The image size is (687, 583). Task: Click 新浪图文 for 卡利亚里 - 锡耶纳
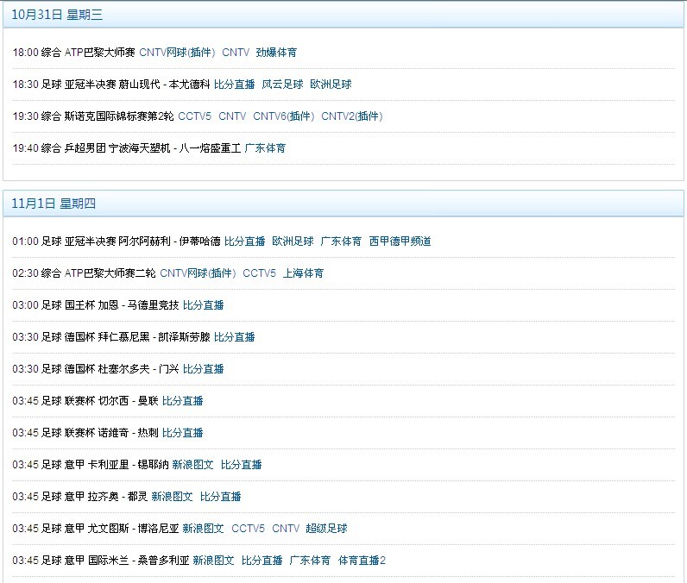[193, 465]
